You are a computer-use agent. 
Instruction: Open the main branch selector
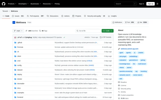pyautogui.click(x=18, y=31)
